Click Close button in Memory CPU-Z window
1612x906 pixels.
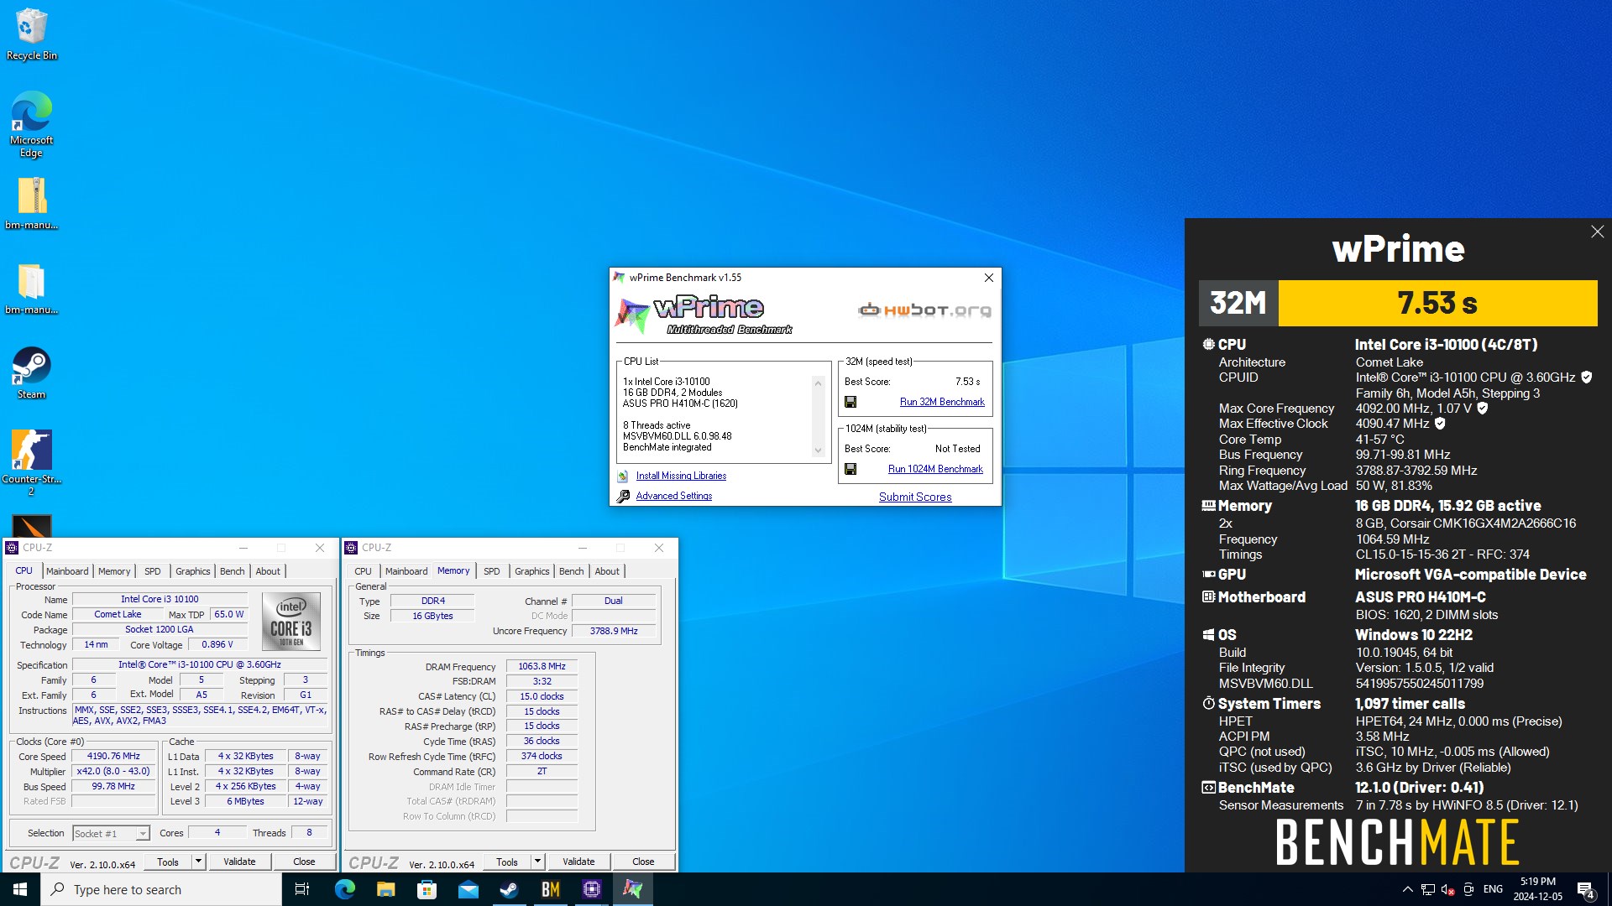pyautogui.click(x=643, y=862)
